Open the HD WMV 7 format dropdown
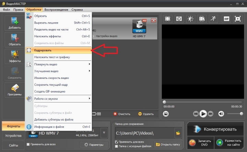The image size is (247, 152). [104, 133]
